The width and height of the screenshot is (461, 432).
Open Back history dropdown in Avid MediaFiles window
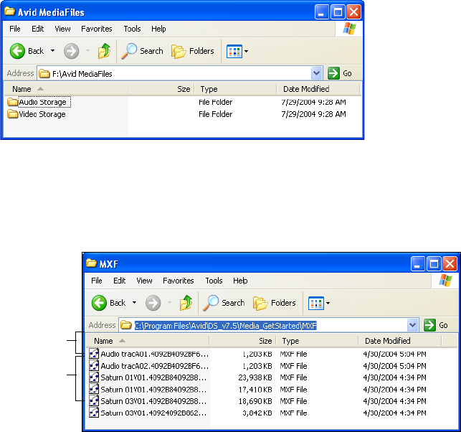click(52, 51)
